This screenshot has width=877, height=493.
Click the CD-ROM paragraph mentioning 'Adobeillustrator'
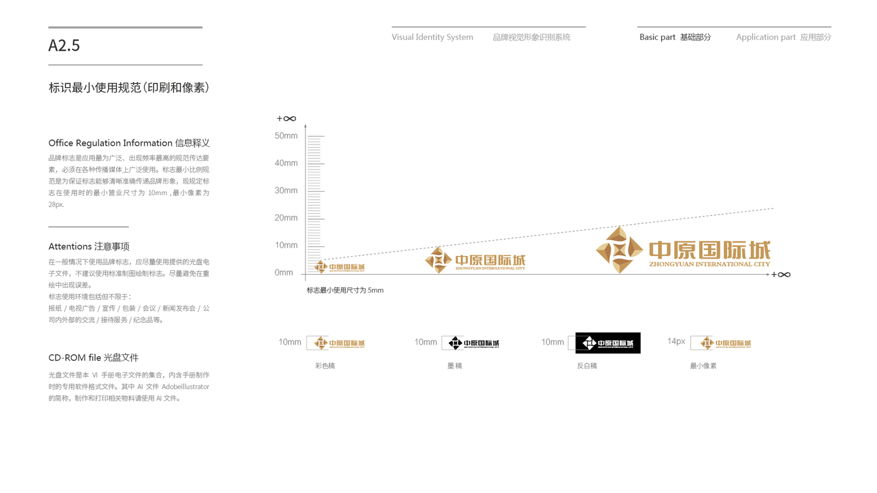(x=129, y=386)
